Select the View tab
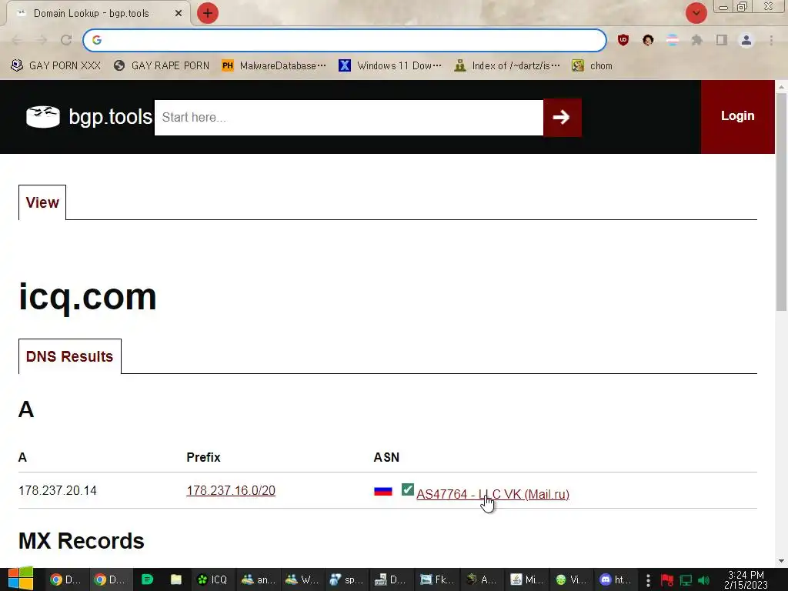The image size is (788, 591). pos(42,202)
